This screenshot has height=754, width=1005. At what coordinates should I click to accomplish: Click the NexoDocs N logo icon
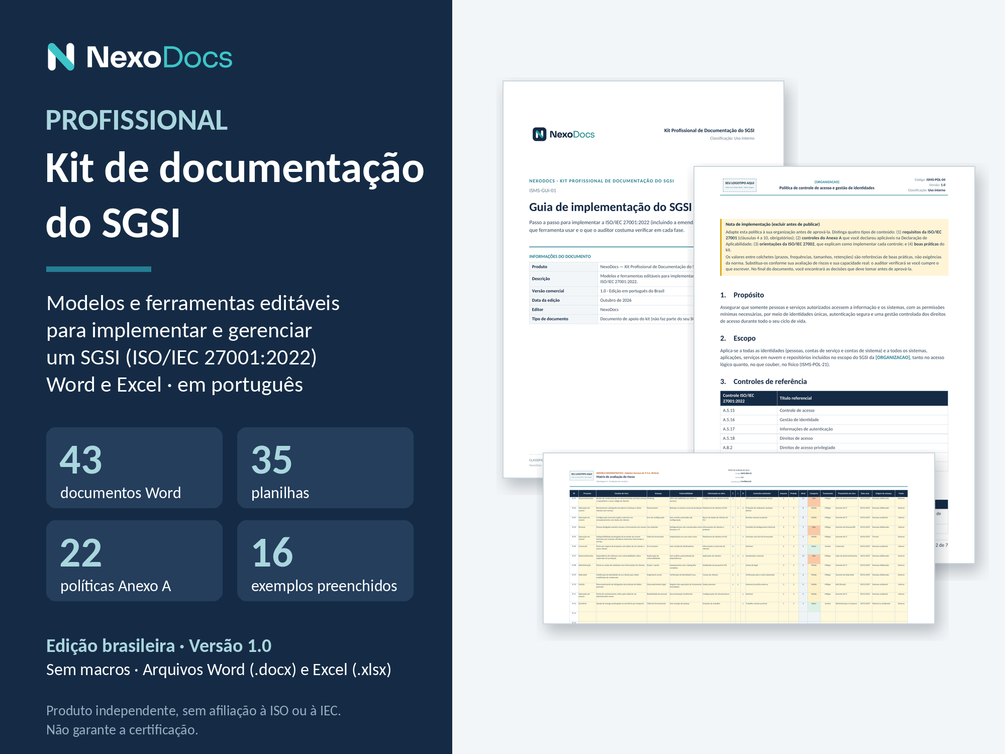(61, 57)
